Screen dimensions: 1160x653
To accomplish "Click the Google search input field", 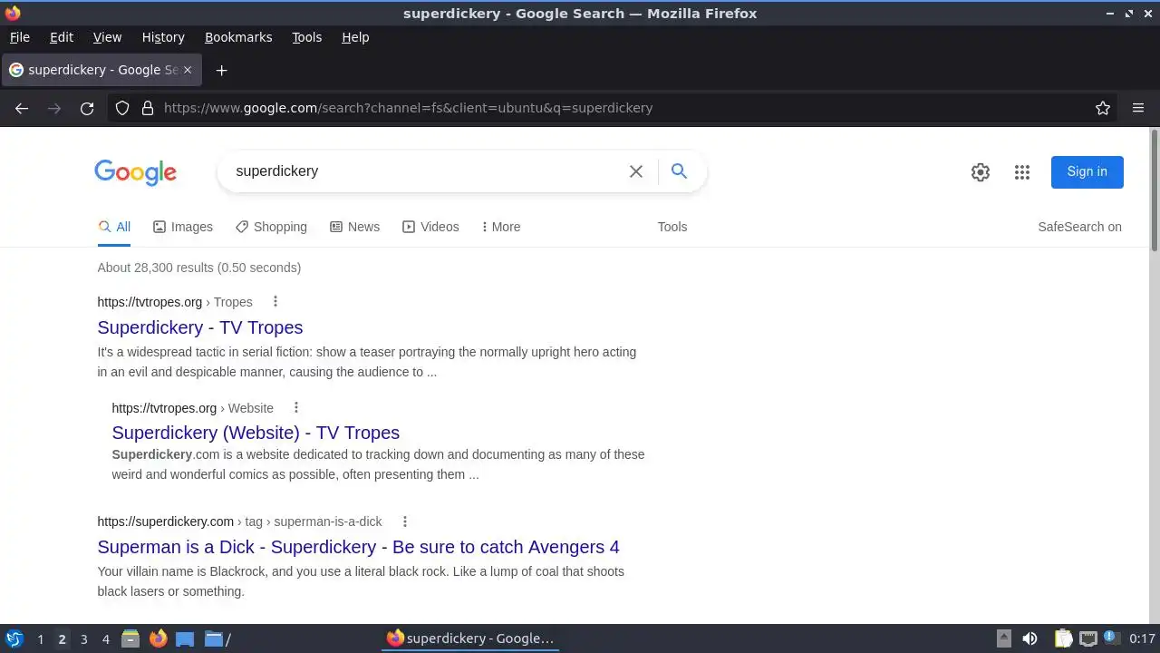I will (x=426, y=171).
